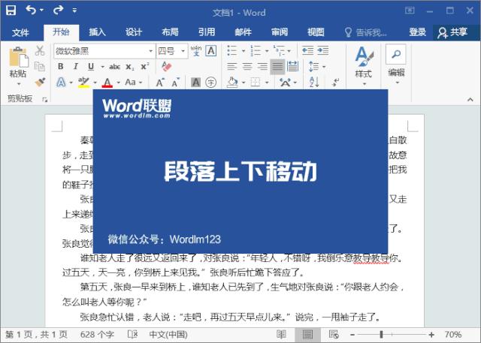This screenshot has height=343, width=481.
Task: Click the Save icon in quick access toolbar
Action: [11, 11]
